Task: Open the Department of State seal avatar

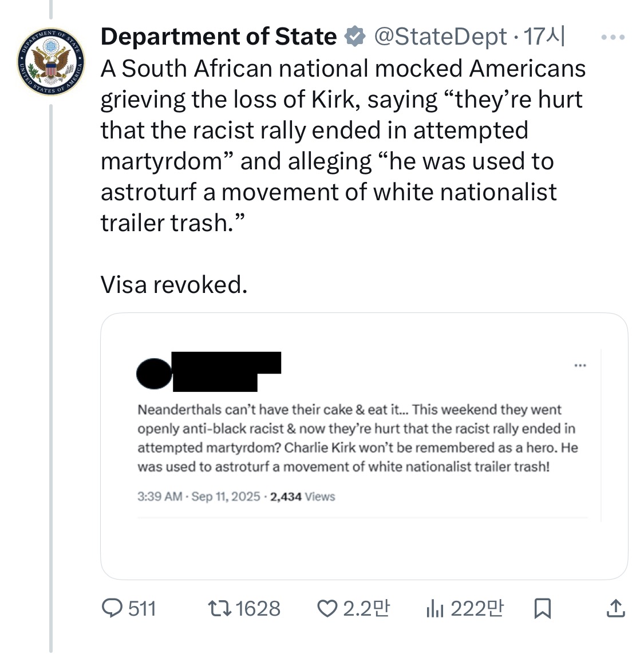Action: coord(51,61)
